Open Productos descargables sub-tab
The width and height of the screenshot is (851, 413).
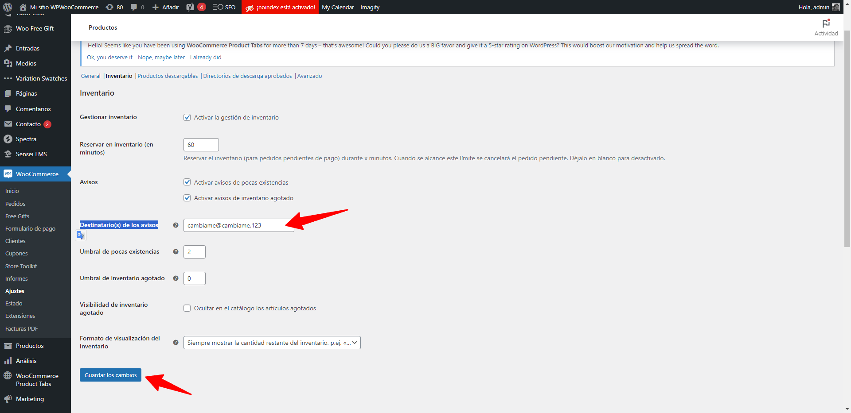tap(168, 76)
